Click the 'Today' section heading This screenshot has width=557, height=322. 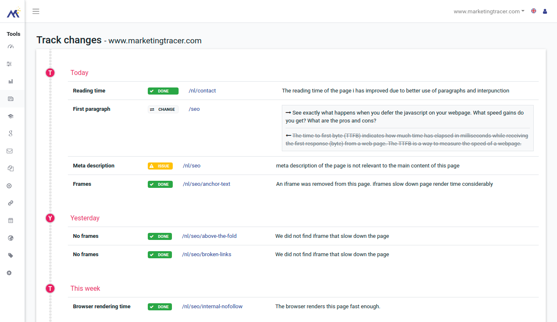pos(80,73)
